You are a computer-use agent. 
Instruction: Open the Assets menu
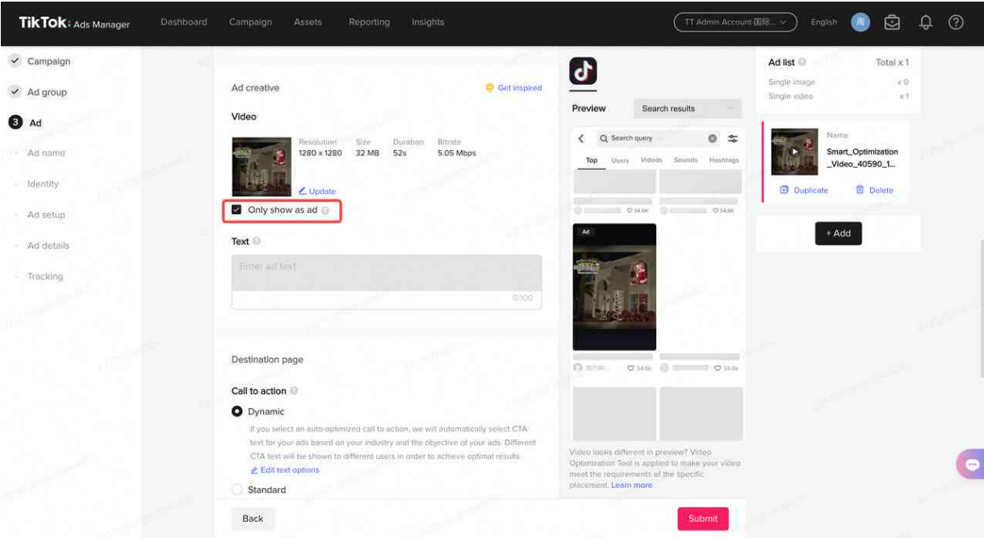pyautogui.click(x=308, y=22)
